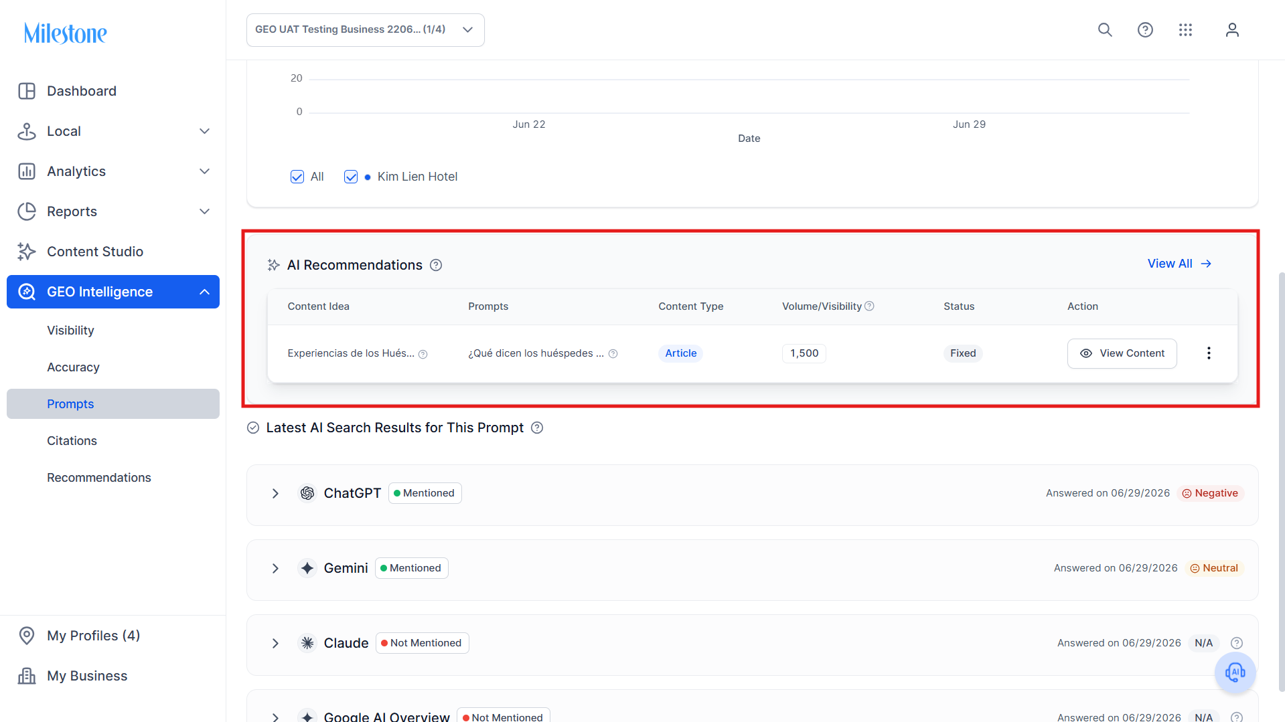Collapse the GEO Intelligence section chevron
The width and height of the screenshot is (1285, 722).
pos(205,292)
